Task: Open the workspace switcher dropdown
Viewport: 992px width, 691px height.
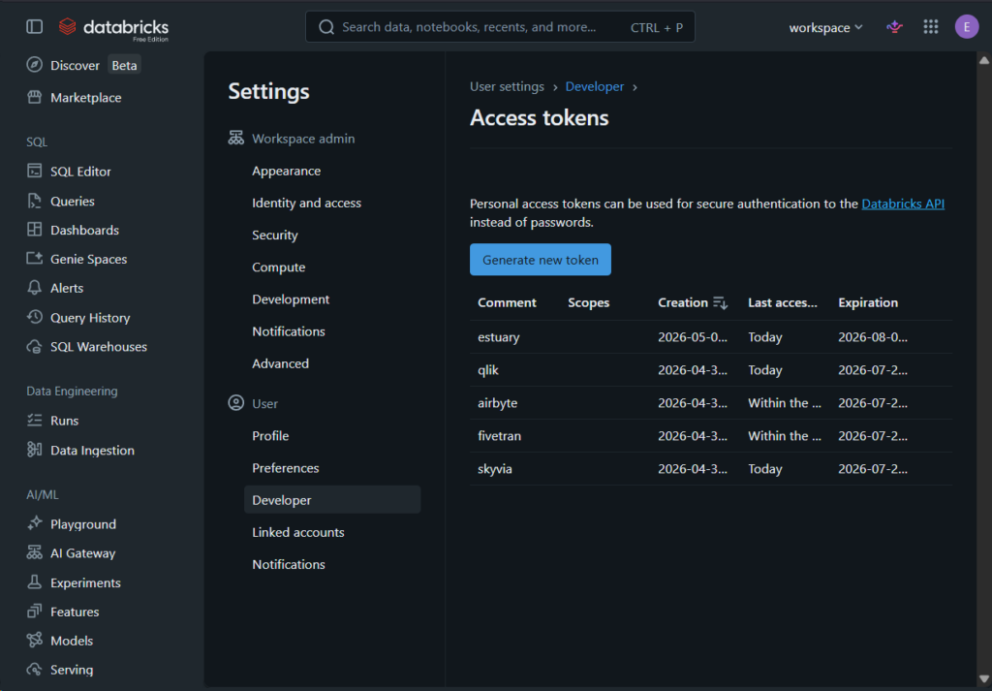Action: pyautogui.click(x=825, y=27)
